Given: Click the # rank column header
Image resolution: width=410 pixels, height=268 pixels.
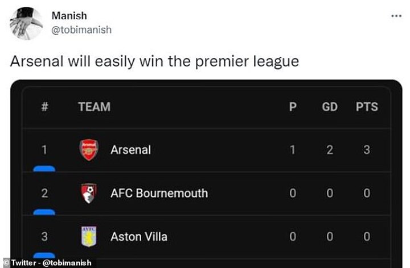Looking at the screenshot, I should pyautogui.click(x=45, y=107).
